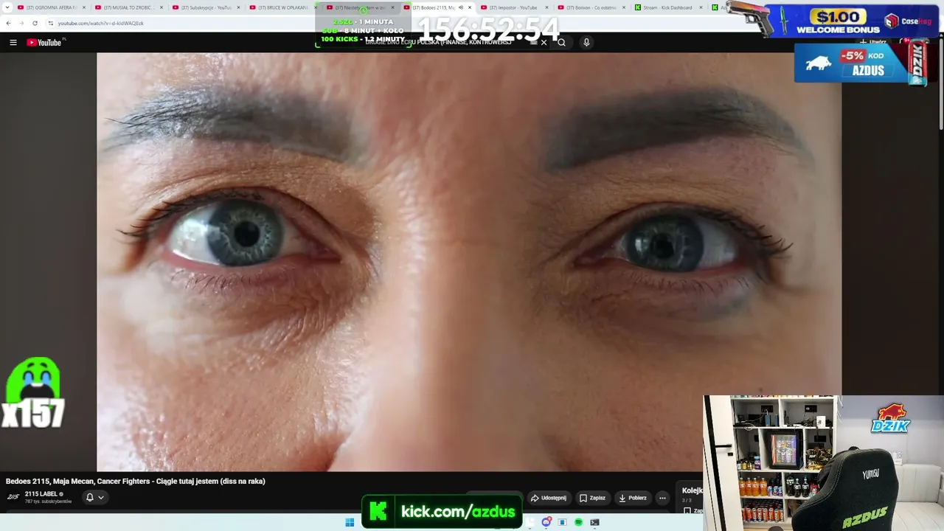Switch to the Bolson tab
The height and width of the screenshot is (531, 944).
click(x=591, y=7)
